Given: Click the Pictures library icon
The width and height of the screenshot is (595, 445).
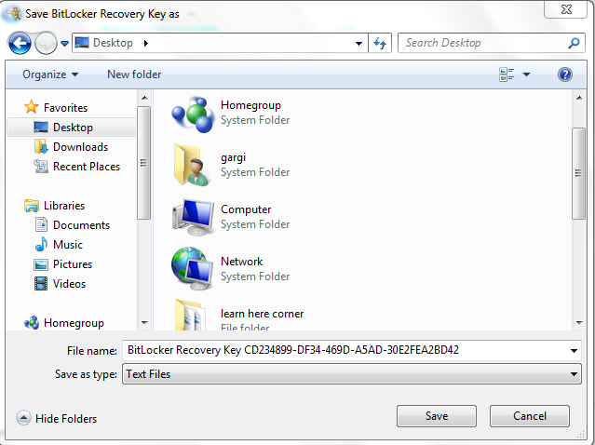Looking at the screenshot, I should pos(41,264).
